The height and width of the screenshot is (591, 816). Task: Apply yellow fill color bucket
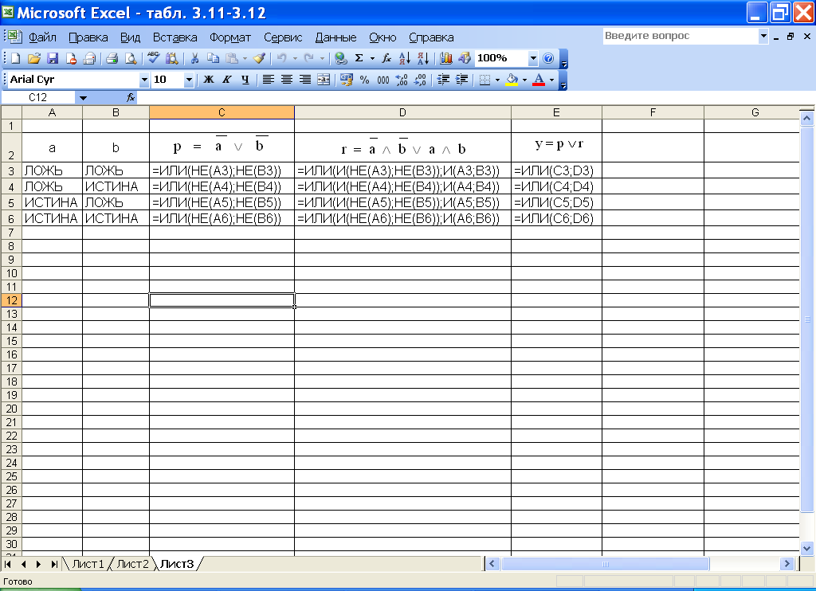(512, 80)
